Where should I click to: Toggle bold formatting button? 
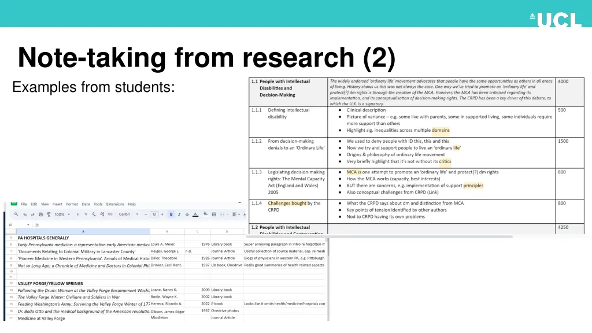click(171, 214)
